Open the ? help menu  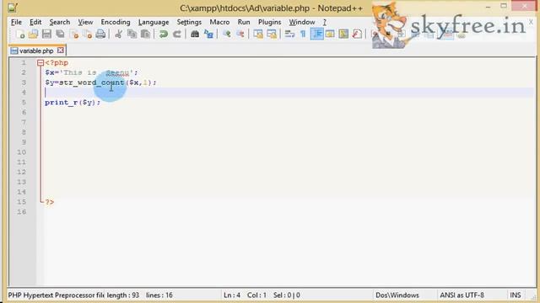(x=324, y=22)
